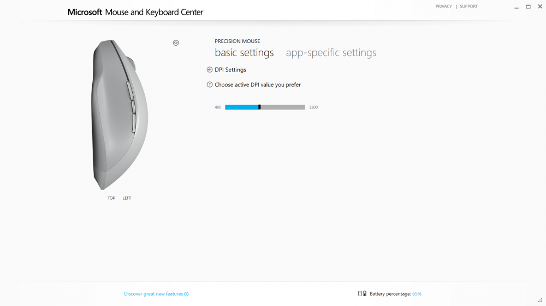Screen dimensions: 546x306
Task: Show the LEFT view of the mouse
Action: 127,198
